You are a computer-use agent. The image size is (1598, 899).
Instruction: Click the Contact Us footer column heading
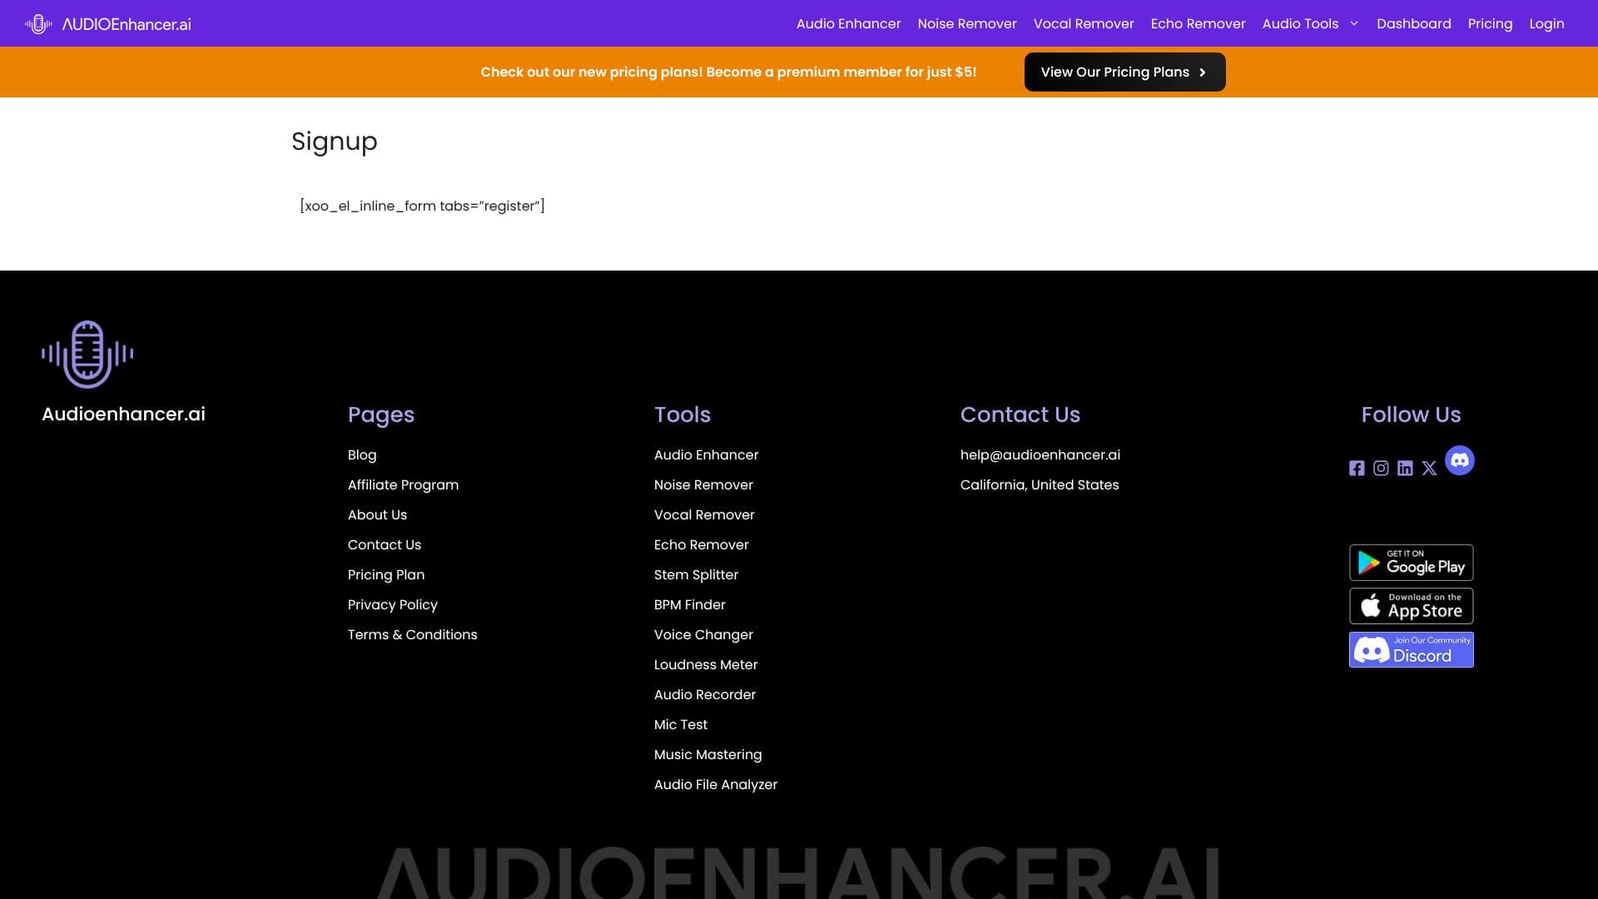[1020, 415]
